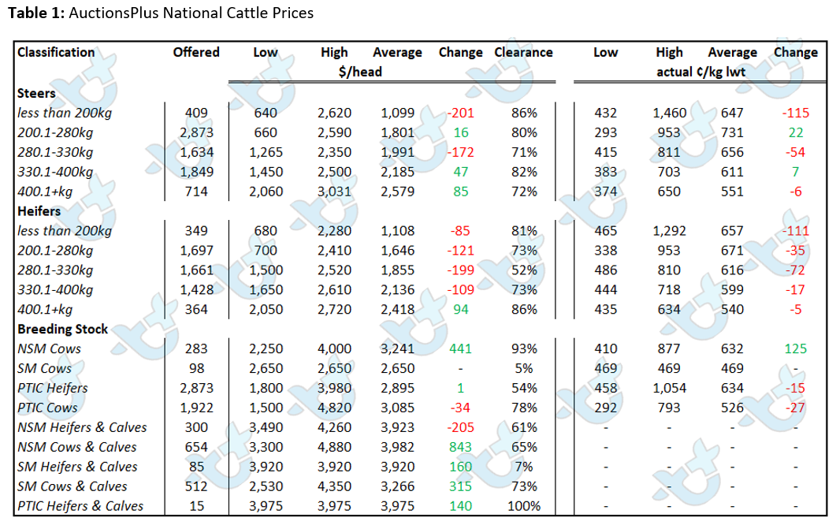
Task: Click the "actual ¢/kg lwt" unit label
Action: pos(700,72)
